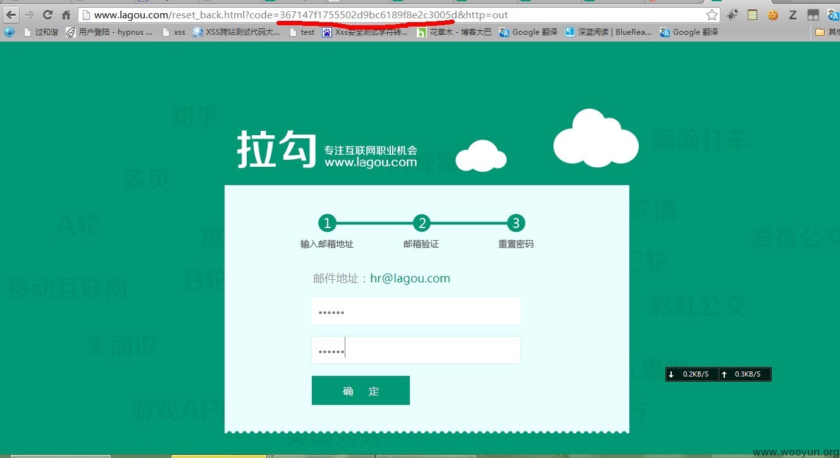
Task: Open the grey goggles extension icon
Action: click(x=813, y=15)
